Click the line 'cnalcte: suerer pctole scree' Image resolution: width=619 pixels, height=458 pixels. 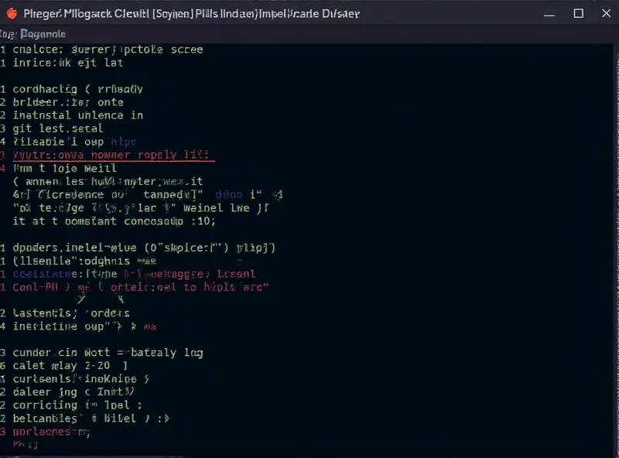tap(108, 50)
